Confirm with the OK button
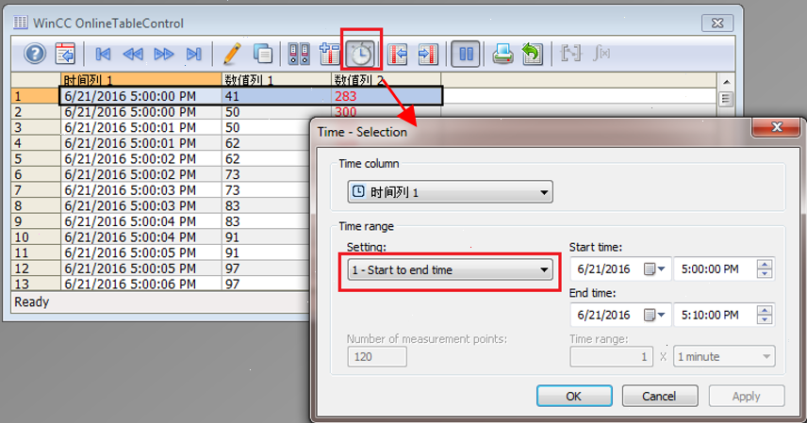 (x=574, y=396)
